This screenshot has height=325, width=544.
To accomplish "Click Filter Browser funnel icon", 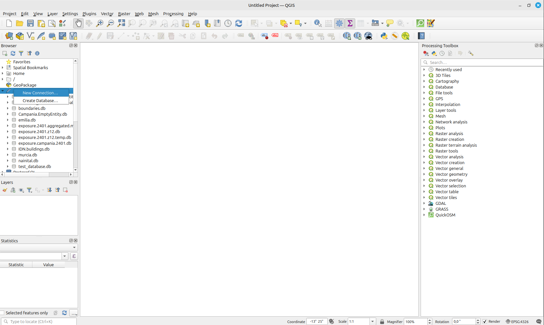I will [x=21, y=53].
